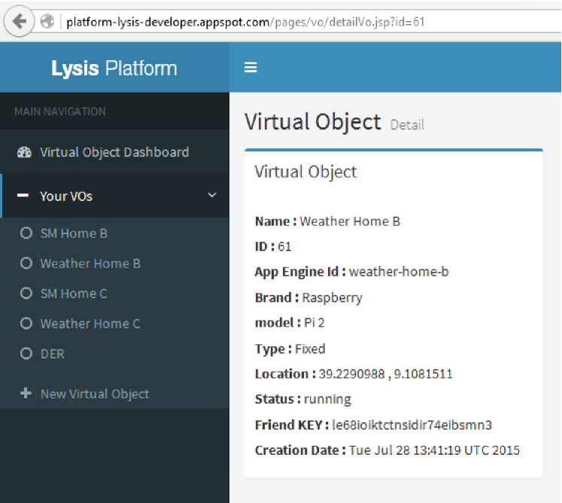Click circle icon next to Weather Home C
The height and width of the screenshot is (503, 562).
(26, 324)
